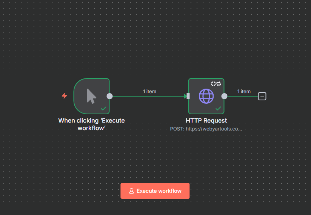This screenshot has width=311, height=215.
Task: Click the plus icon to add node
Action: (x=262, y=96)
